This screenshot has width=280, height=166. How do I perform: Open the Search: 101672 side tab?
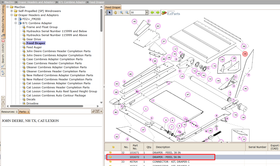click(x=3, y=53)
